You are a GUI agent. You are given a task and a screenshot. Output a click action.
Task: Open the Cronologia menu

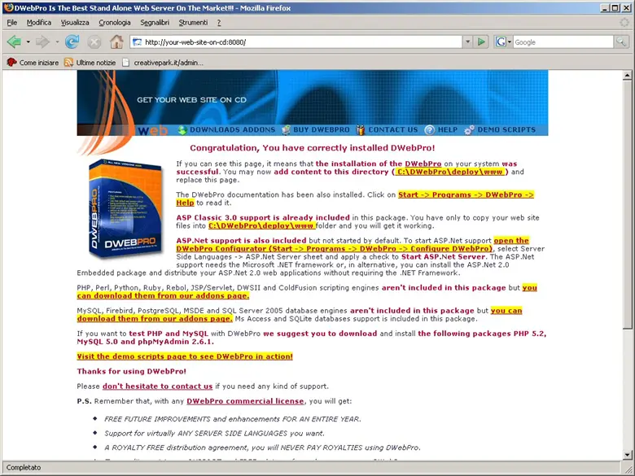pyautogui.click(x=115, y=23)
